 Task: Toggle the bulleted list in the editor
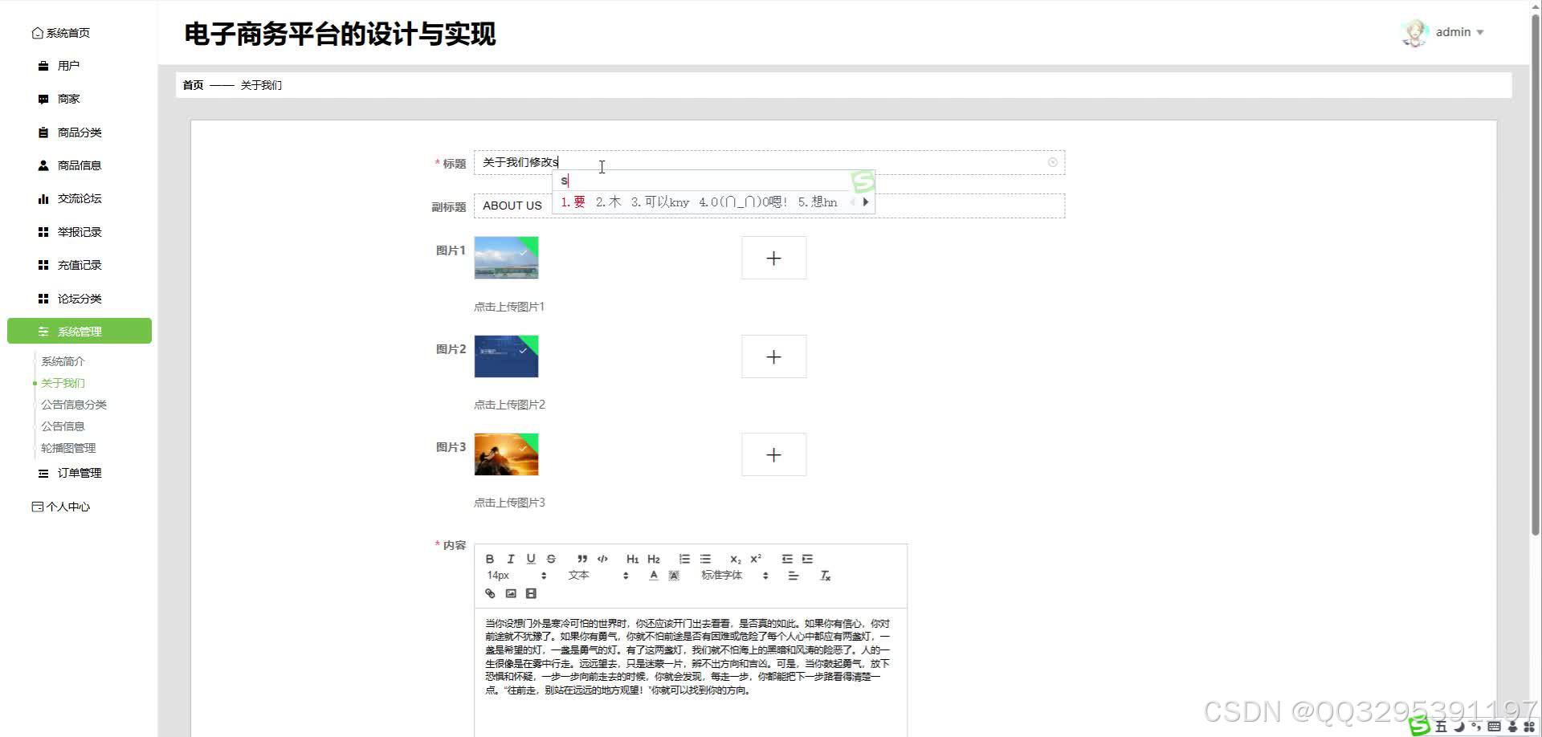pos(704,559)
